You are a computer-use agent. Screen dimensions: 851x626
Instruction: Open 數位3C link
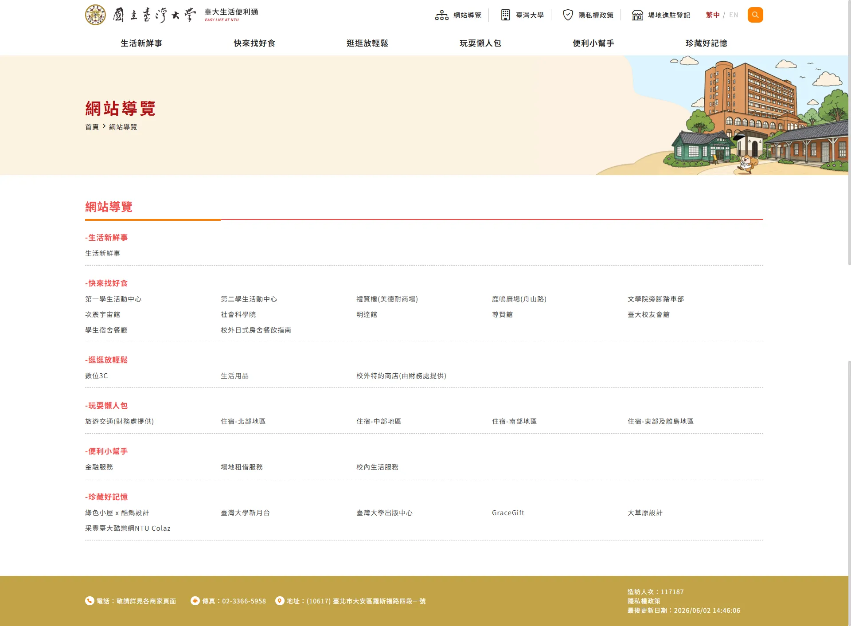[97, 376]
